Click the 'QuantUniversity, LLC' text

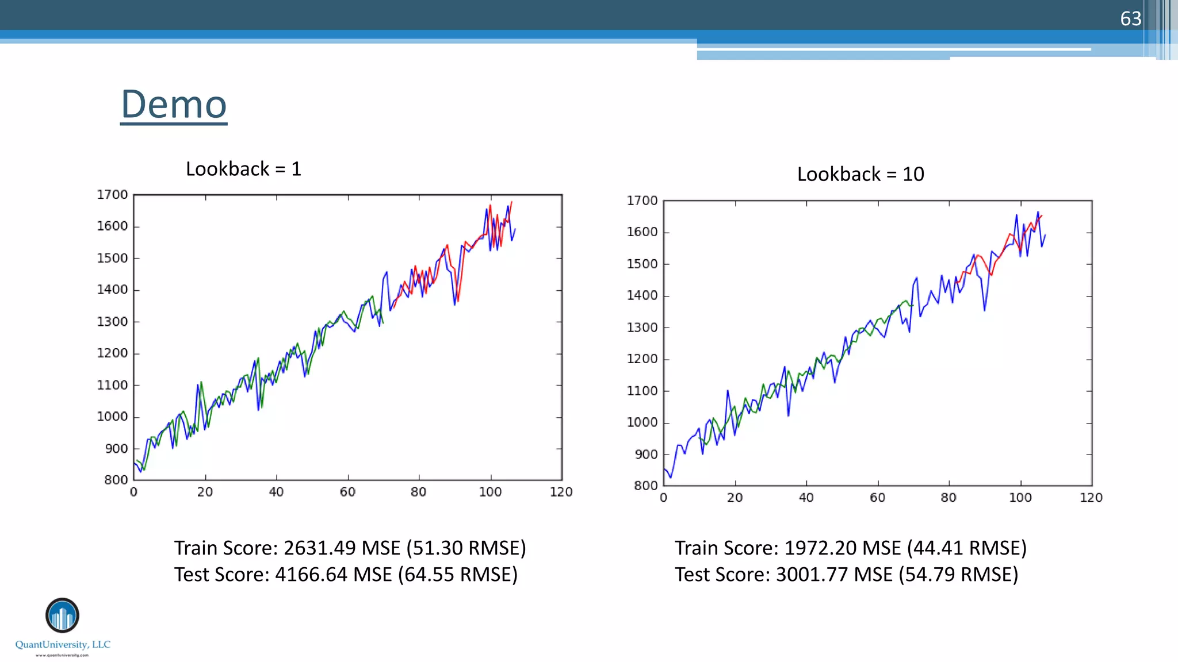(x=63, y=645)
